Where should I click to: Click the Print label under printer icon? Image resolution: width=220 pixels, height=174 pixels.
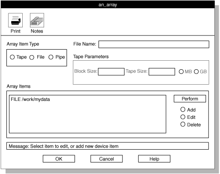click(x=15, y=31)
